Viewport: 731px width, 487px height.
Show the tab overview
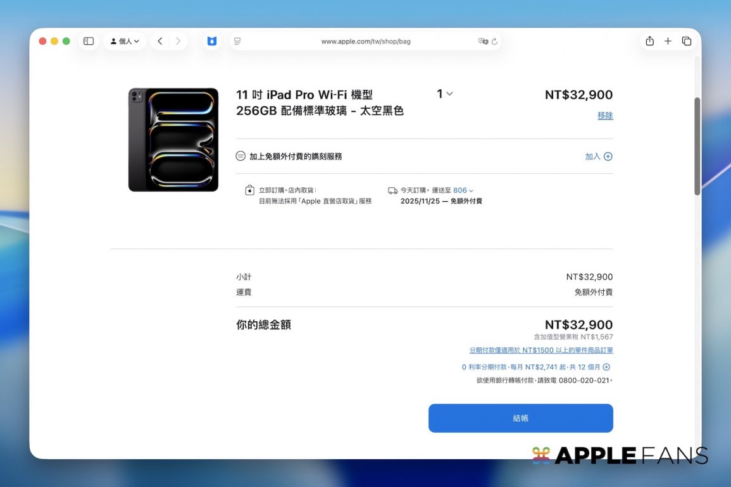click(x=687, y=41)
